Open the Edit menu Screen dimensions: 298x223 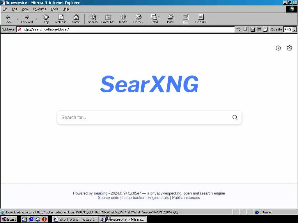click(x=15, y=9)
